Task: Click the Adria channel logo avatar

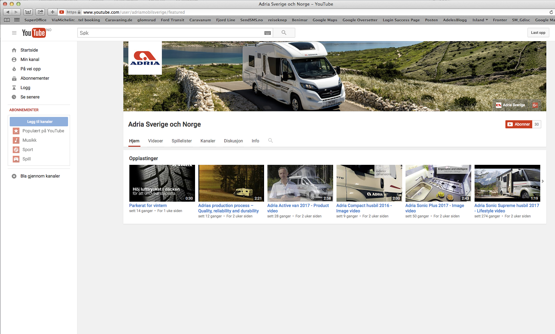Action: click(145, 58)
